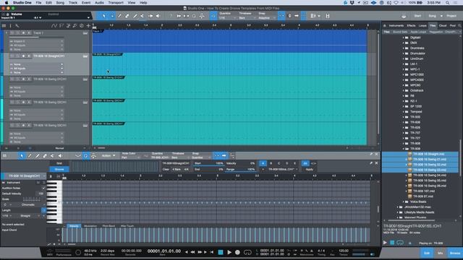Select the Groove mode button
Screen dimensions: 463x260
[59, 169]
